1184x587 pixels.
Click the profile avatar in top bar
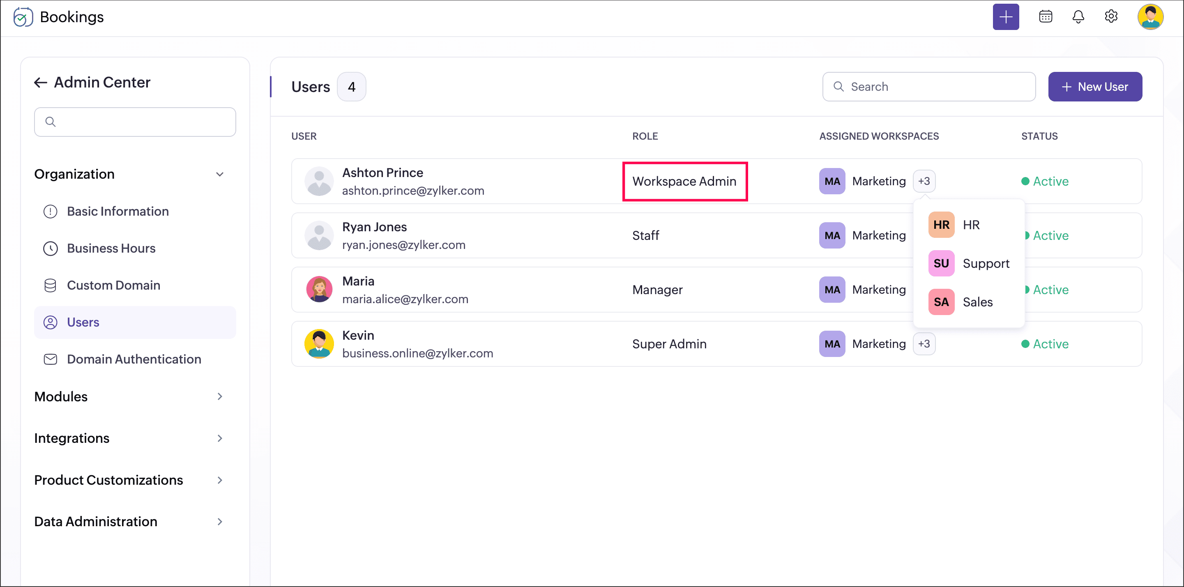[1150, 17]
